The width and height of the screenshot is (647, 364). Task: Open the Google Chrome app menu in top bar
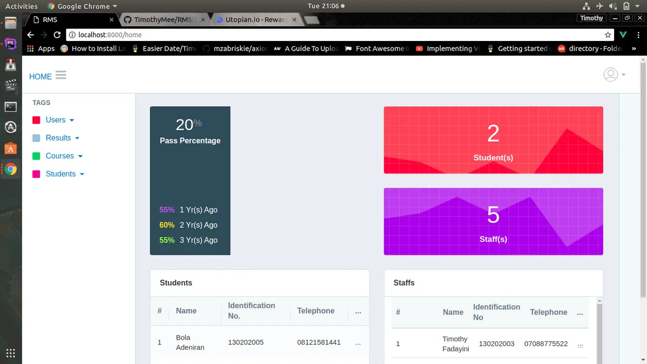pos(82,6)
